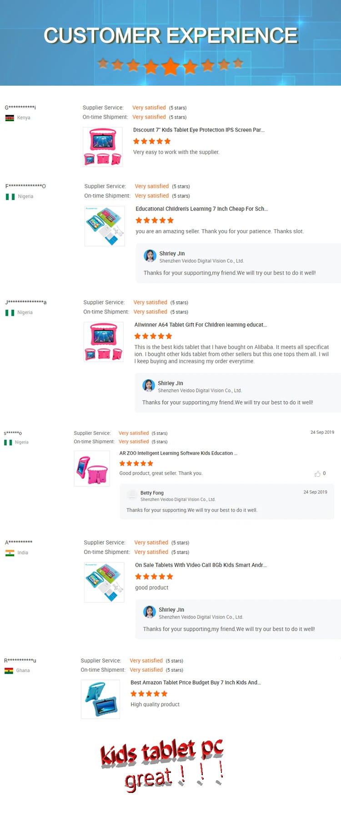Click star rating under AR ZOO product
This screenshot has height=813, width=341.
pos(136,463)
